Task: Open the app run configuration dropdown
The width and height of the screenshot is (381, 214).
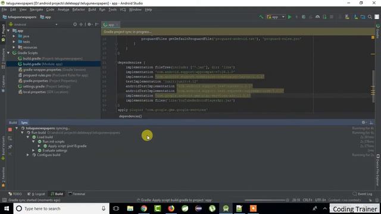Action: point(276,17)
